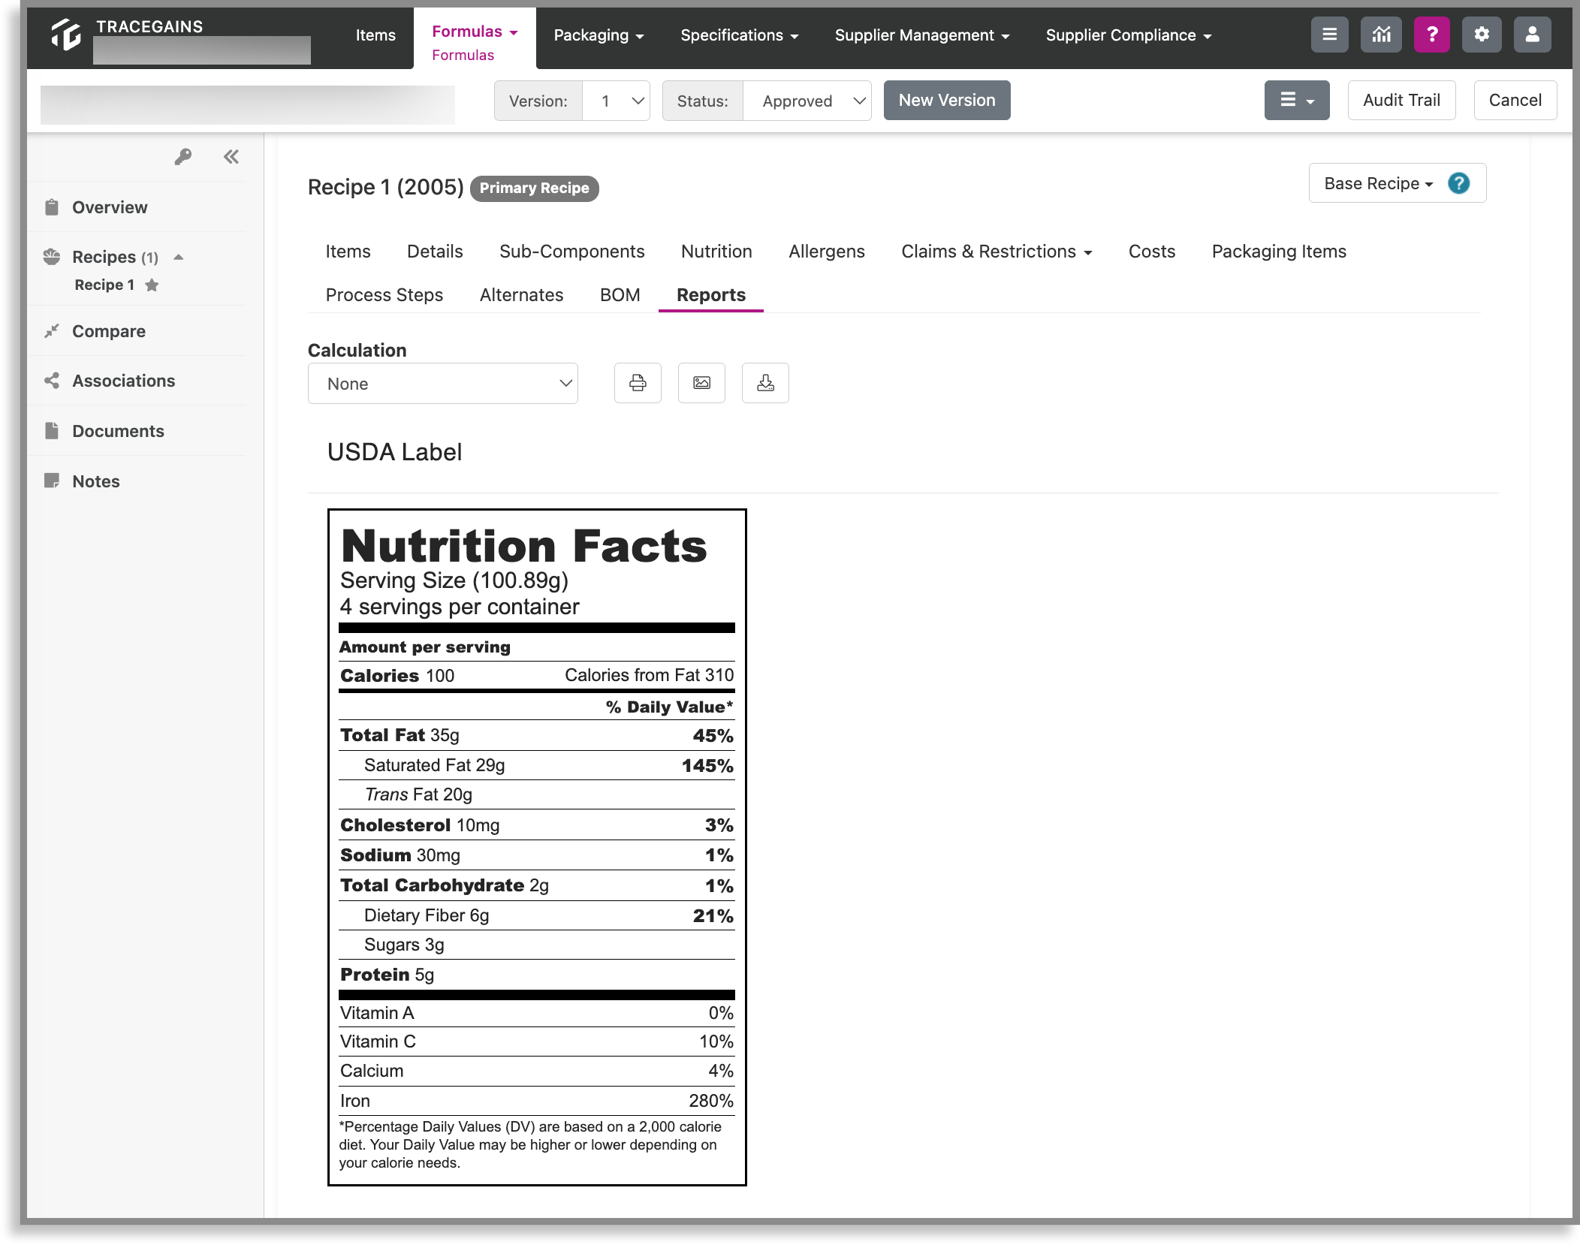Screen dimensions: 1580x1245
Task: Switch to the Costs tab
Action: click(x=1151, y=252)
